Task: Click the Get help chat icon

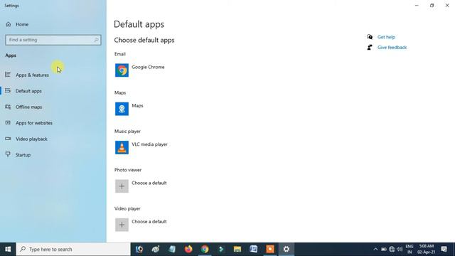Action: coord(370,37)
